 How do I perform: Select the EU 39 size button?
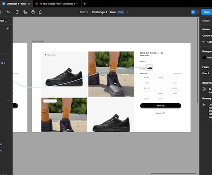pyautogui.click(x=160, y=77)
